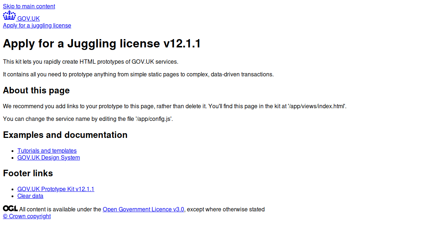Click the paragraph about changing the service name

(x=88, y=119)
